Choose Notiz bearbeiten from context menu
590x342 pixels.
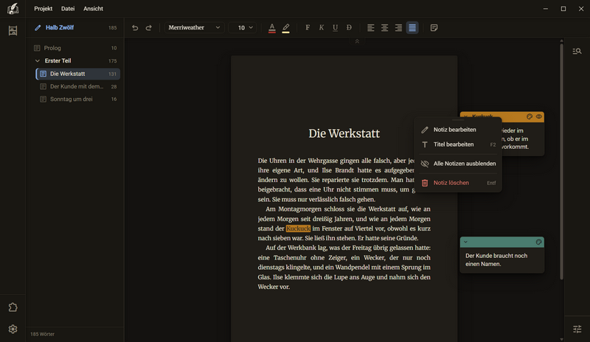point(458,130)
